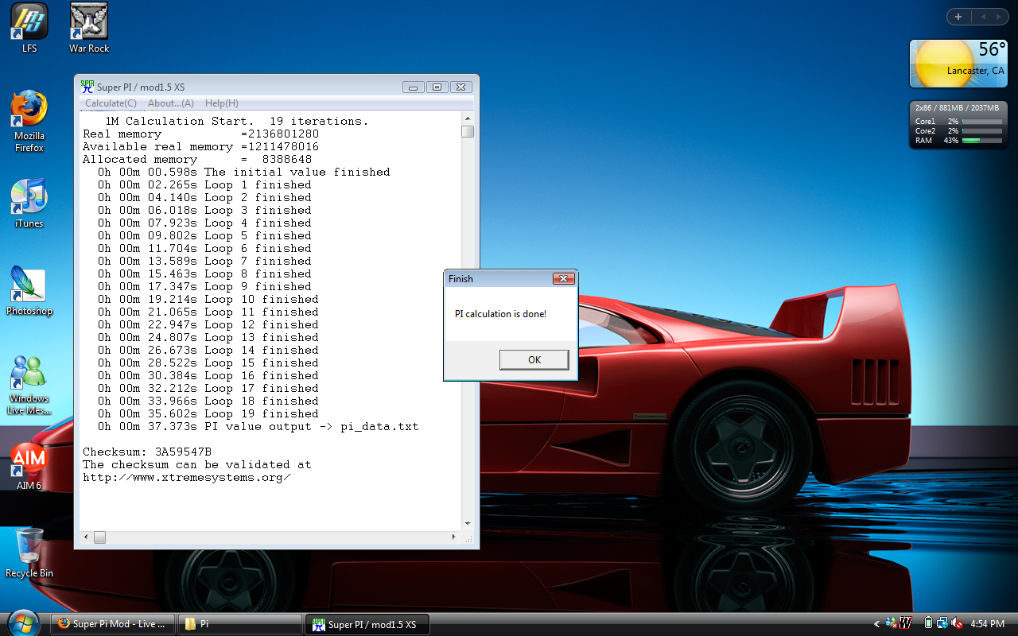Screen dimensions: 1018x636
Task: Click the Super PI / mod1.5 XS taskbar button
Action: pyautogui.click(x=367, y=624)
